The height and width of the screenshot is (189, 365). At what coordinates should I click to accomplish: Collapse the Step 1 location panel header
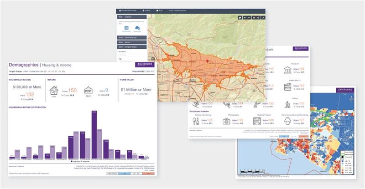[132, 17]
